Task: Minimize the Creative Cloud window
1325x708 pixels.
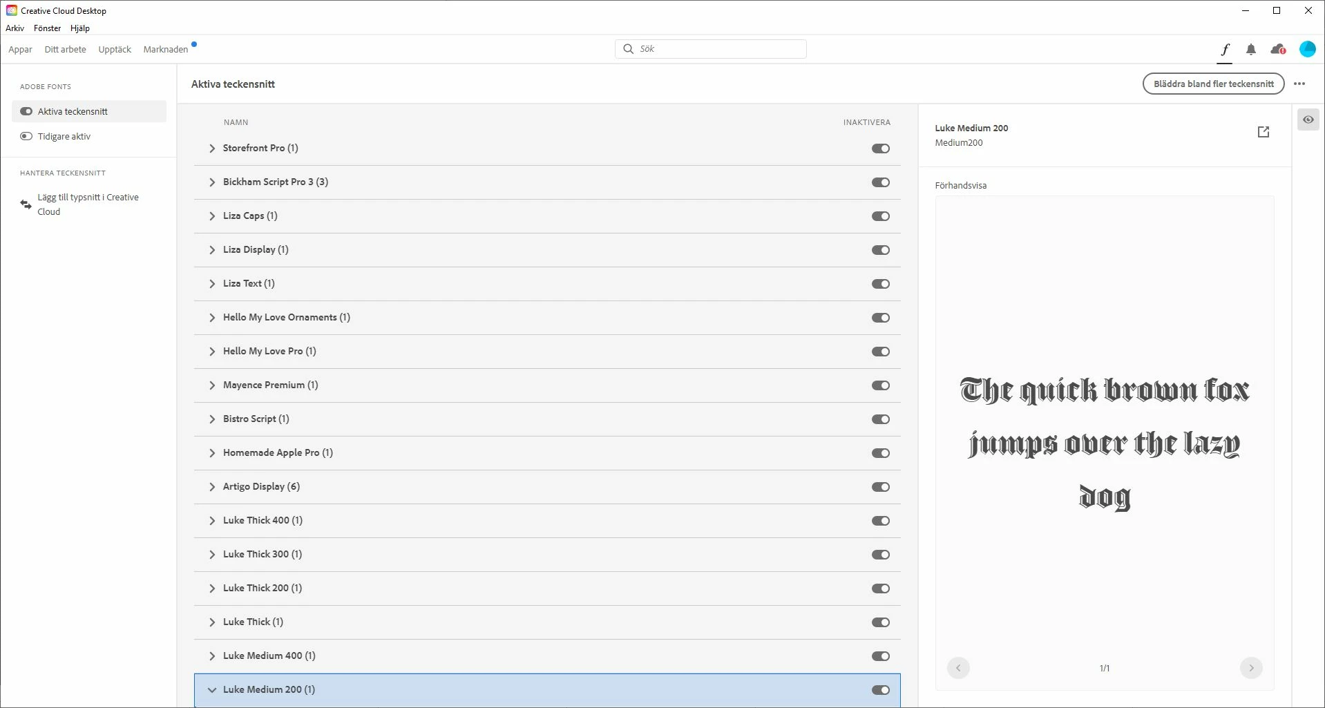Action: coord(1246,10)
